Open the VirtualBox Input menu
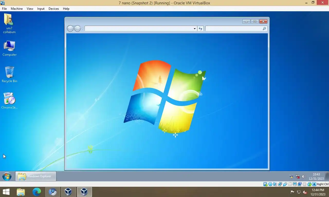329x197 pixels. pos(41,8)
